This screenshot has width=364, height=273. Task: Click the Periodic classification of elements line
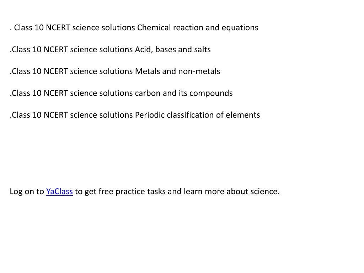[x=135, y=115]
